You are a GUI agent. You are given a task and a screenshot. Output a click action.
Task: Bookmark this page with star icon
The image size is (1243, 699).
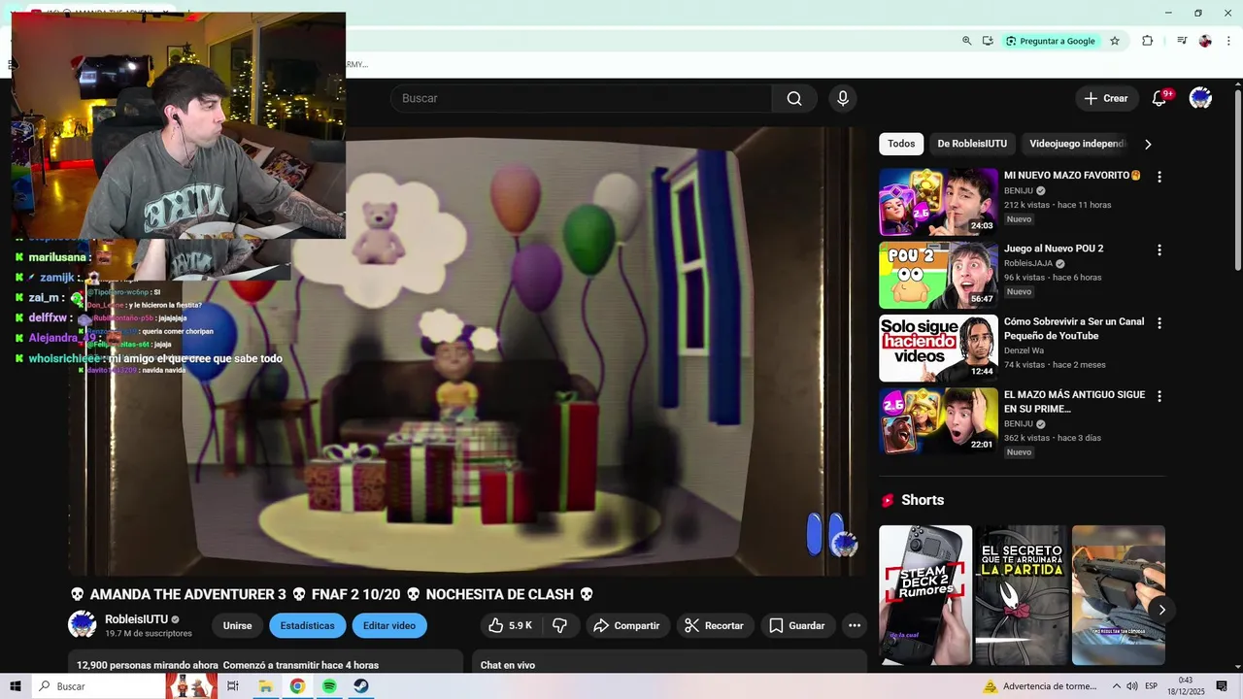1115,41
